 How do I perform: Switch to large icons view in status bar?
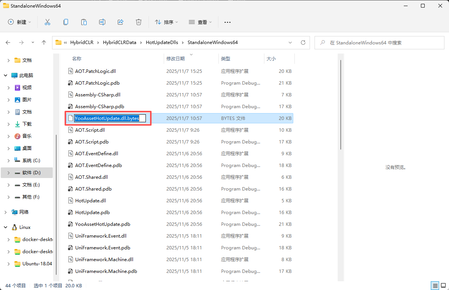[443, 285]
